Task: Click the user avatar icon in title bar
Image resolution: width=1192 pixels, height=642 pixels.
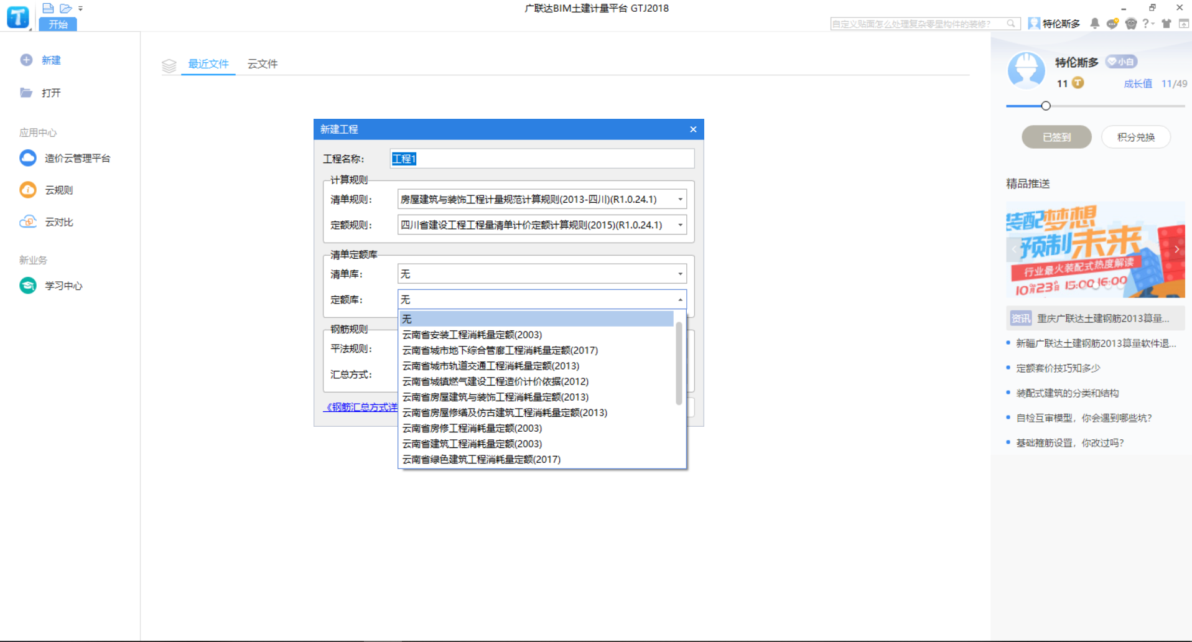Action: tap(1034, 24)
